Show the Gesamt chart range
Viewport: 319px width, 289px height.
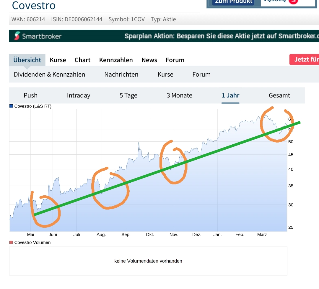click(279, 95)
